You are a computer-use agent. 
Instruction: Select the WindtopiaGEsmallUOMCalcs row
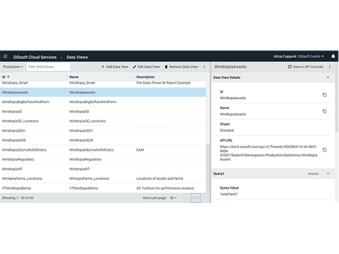click(103, 150)
